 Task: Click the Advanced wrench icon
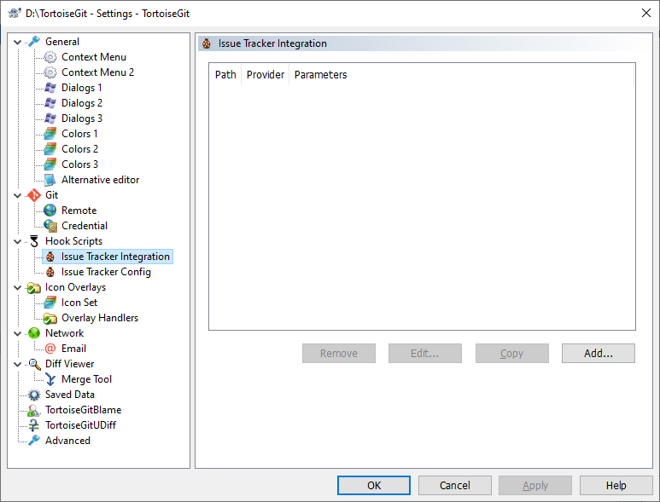point(34,441)
